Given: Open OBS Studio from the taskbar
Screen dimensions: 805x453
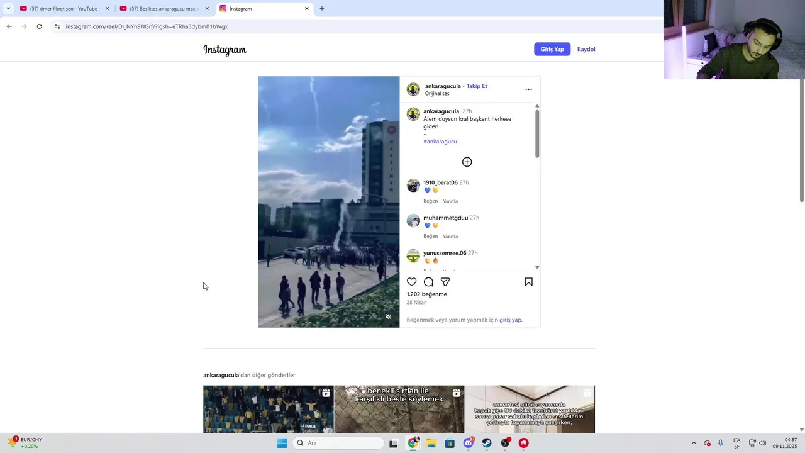Looking at the screenshot, I should point(505,443).
